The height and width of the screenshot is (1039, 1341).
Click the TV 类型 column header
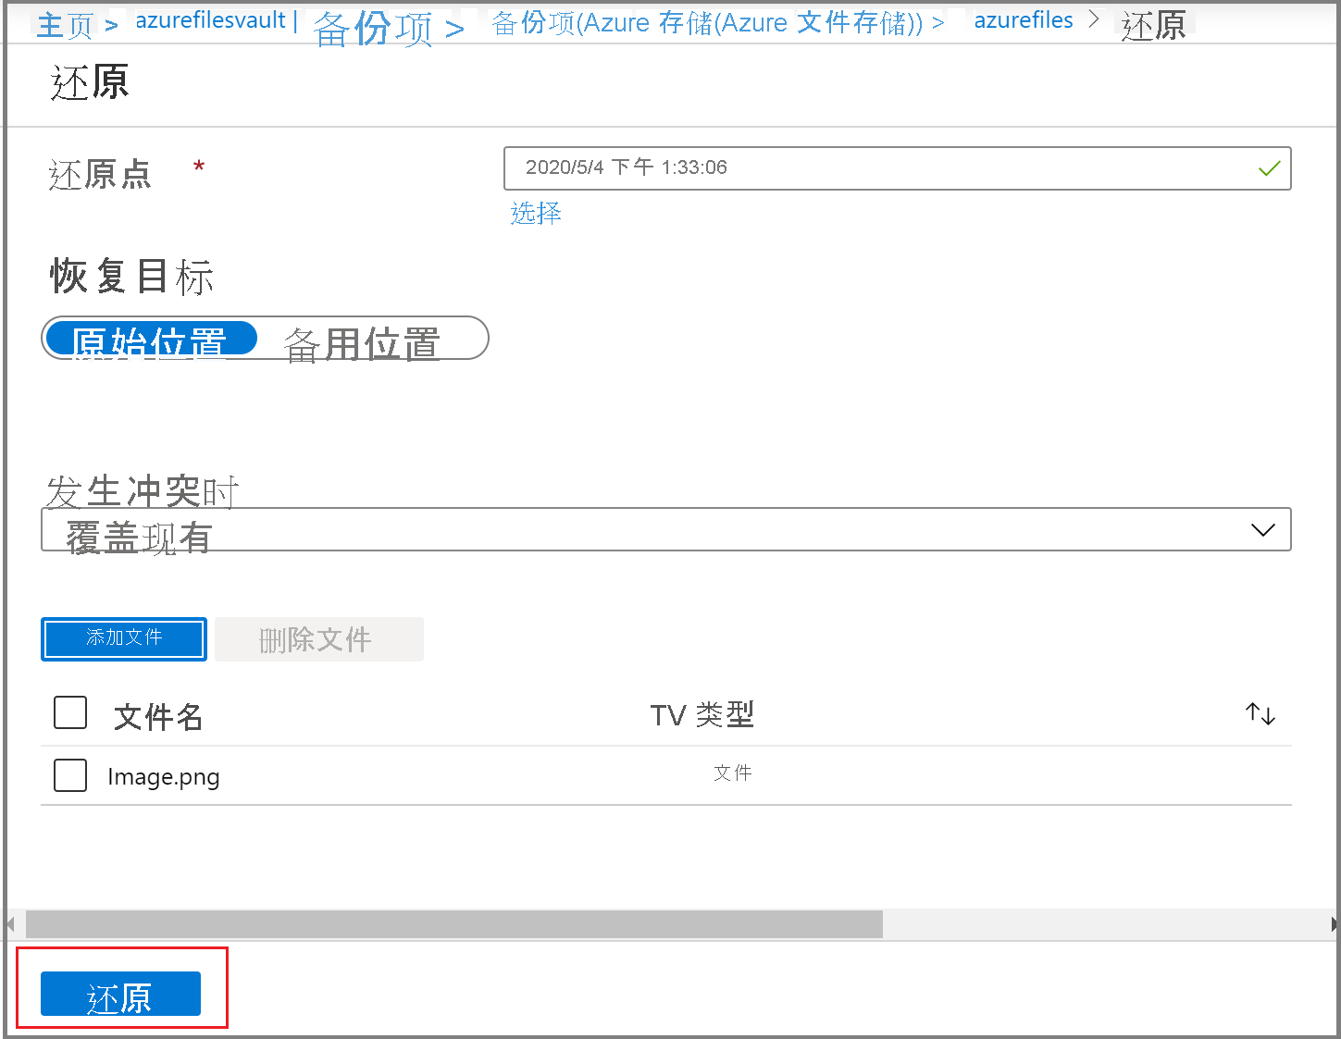(702, 714)
